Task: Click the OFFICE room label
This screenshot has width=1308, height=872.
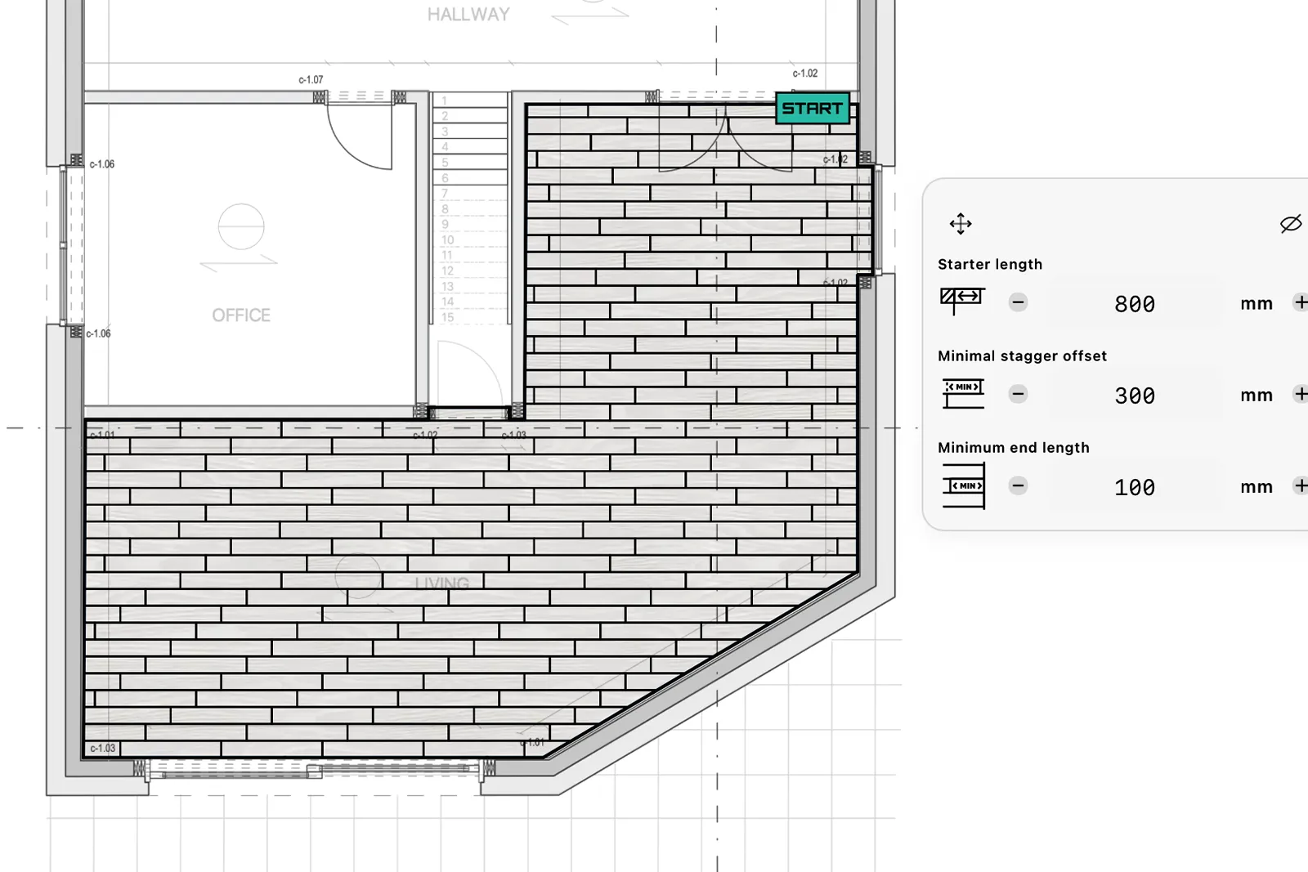Action: click(x=241, y=314)
